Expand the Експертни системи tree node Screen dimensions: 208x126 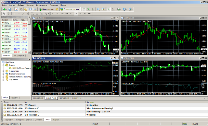point(4,74)
